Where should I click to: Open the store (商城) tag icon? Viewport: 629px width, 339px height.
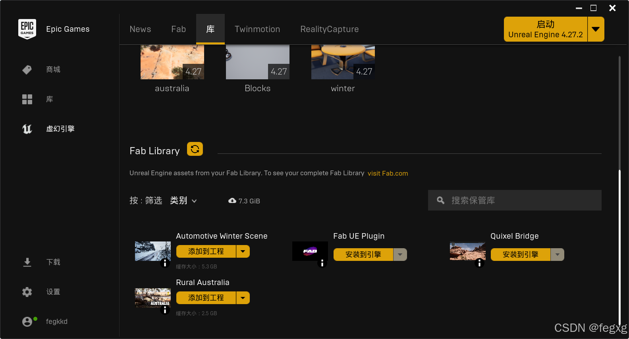click(x=27, y=70)
